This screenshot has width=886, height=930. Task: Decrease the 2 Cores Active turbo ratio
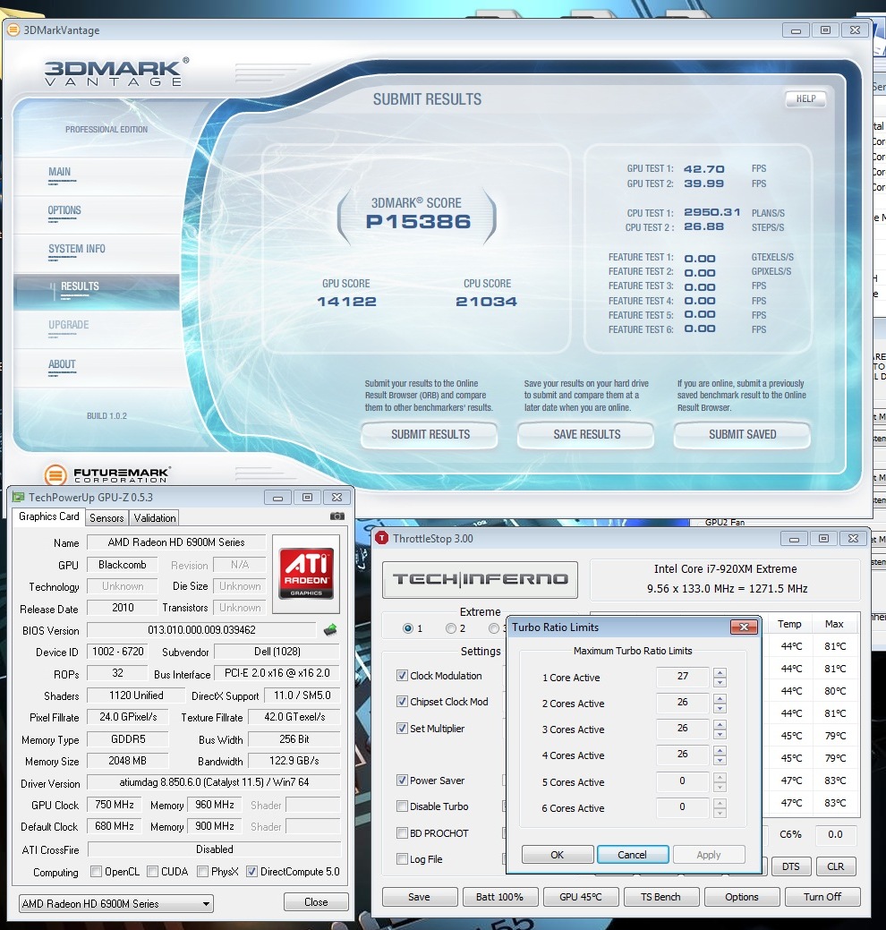click(720, 708)
